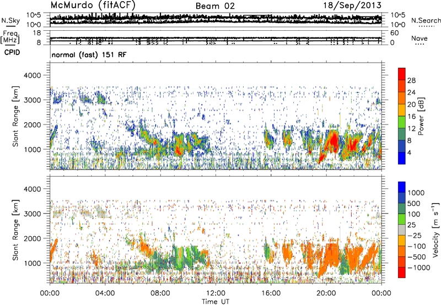Viewport: 441px width, 305px height.
Task: Click Slant Range [km] label of velocity panel
Action: (x=15, y=230)
